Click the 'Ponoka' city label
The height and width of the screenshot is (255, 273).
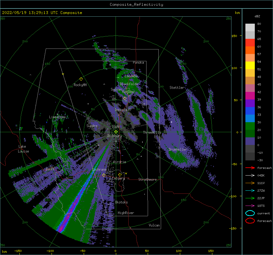138,62
